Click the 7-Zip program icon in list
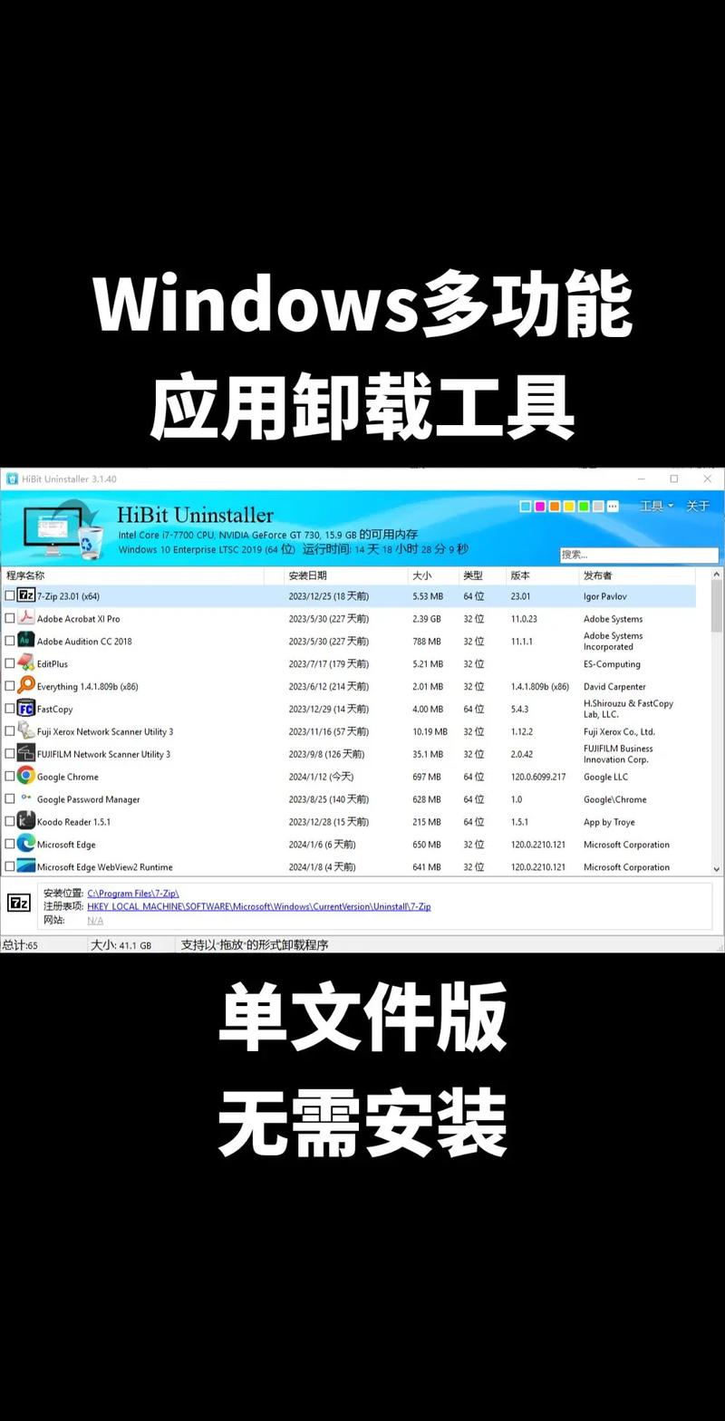Screen dimensions: 725x1421 click(x=26, y=595)
